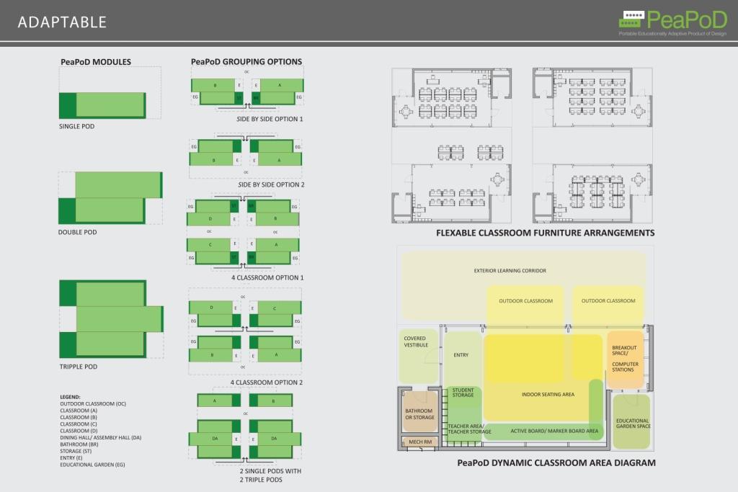Click the Side by Side Option 2 diagram
738x492 pixels.
point(246,152)
